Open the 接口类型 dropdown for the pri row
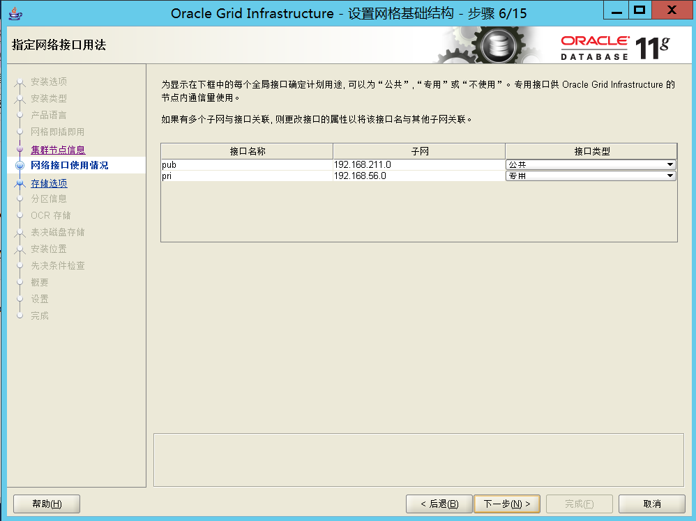This screenshot has width=696, height=521. pos(591,176)
